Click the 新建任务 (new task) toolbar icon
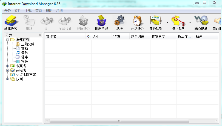This screenshot has height=126, width=222. (x=11, y=20)
